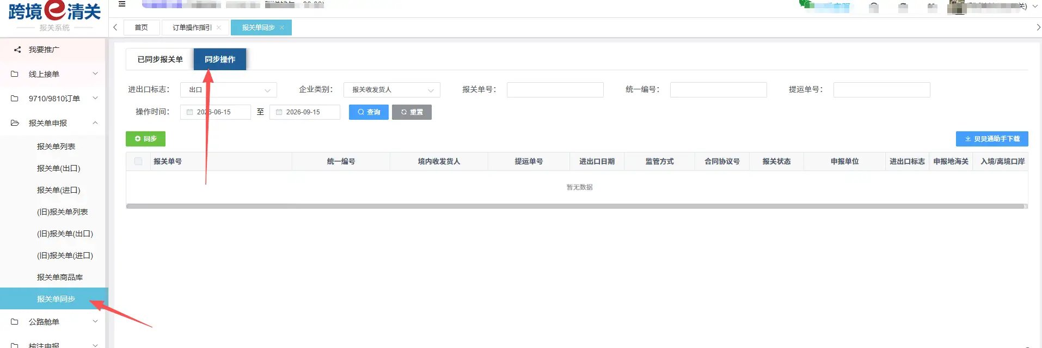Screen dimensions: 1042x348
Task: Click the folder icon beside 9710/9810订单
Action: pos(15,99)
